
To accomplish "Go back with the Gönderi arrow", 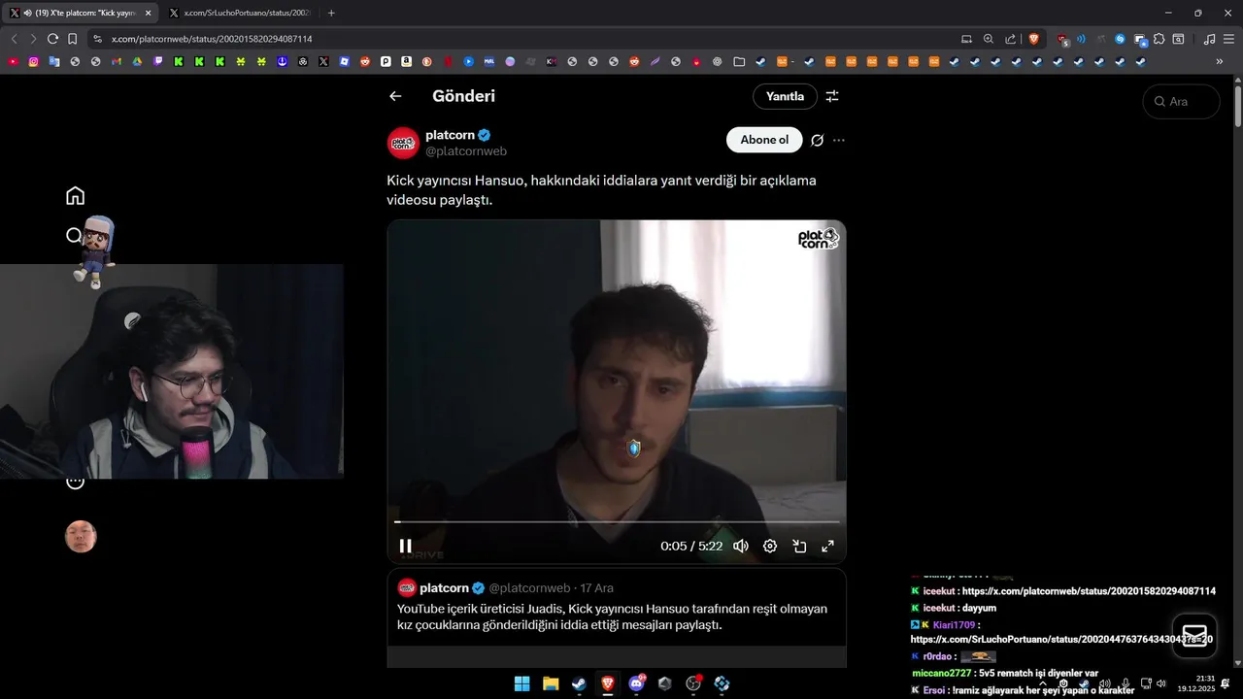I will pyautogui.click(x=395, y=96).
